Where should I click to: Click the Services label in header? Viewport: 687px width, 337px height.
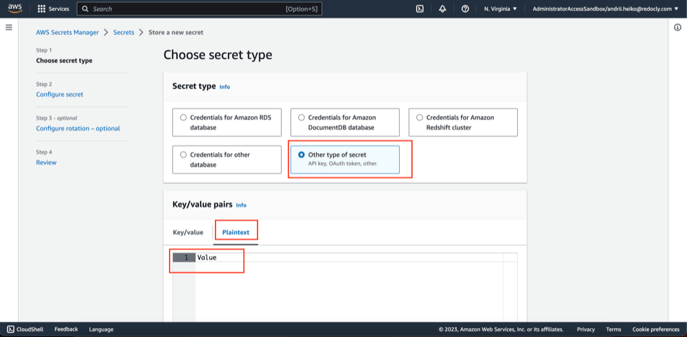click(58, 9)
